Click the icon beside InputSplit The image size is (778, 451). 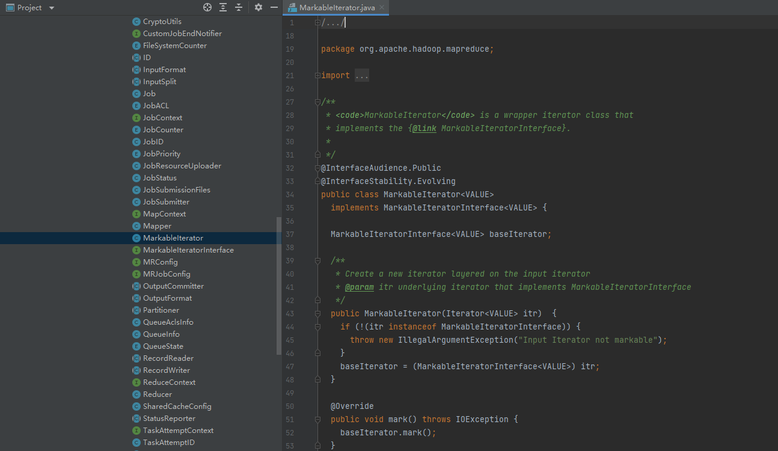[x=136, y=82]
